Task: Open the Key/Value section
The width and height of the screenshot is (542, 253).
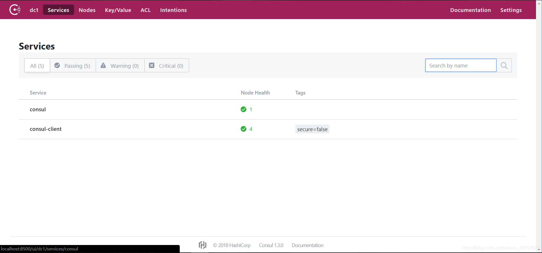Action: pos(118,10)
